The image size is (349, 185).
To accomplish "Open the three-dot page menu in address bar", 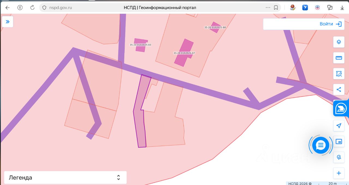I will pos(268,8).
